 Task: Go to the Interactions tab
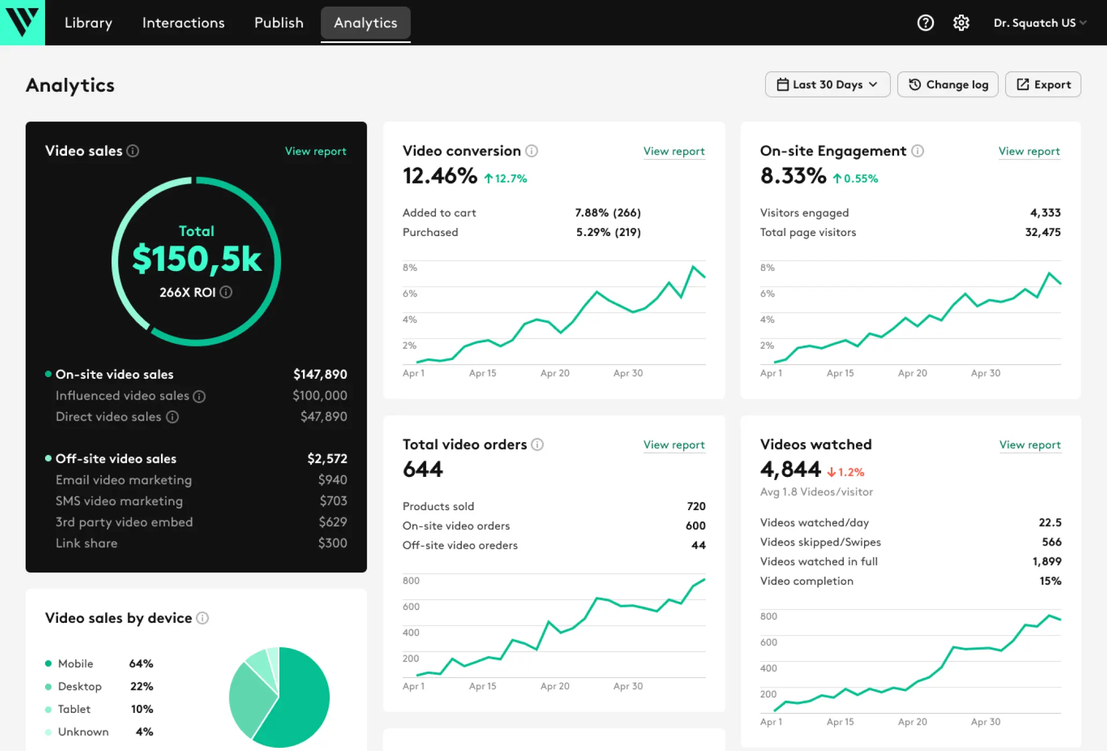[183, 23]
